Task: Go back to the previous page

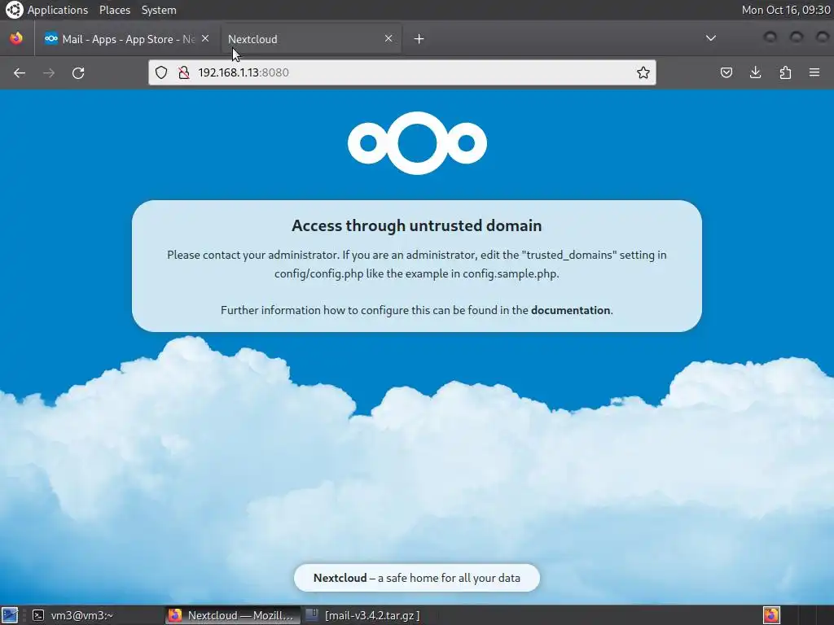Action: point(20,72)
